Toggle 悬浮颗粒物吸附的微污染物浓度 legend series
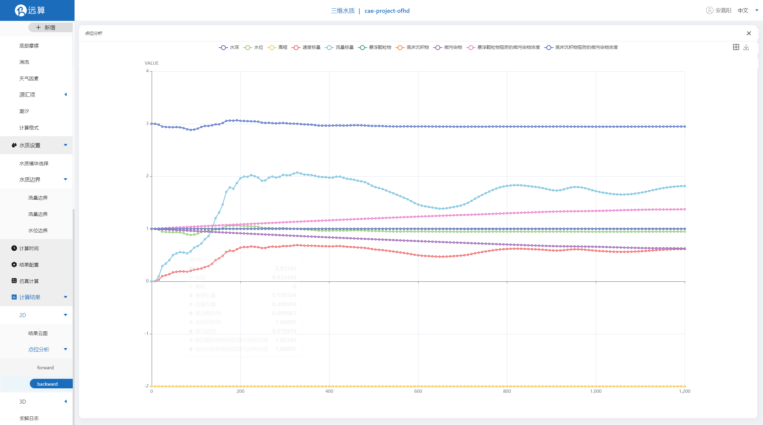 coord(503,47)
